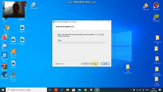Open the Folder nou (2) folder
This screenshot has height=92, width=163.
158,40
